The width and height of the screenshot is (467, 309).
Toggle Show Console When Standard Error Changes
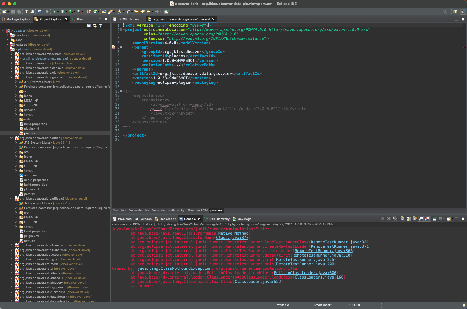tap(427, 219)
